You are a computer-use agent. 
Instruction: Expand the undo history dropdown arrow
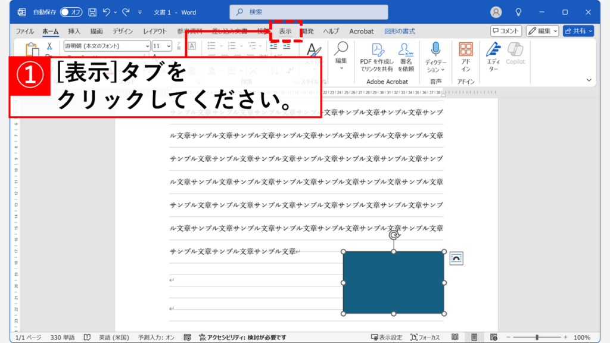[116, 13]
